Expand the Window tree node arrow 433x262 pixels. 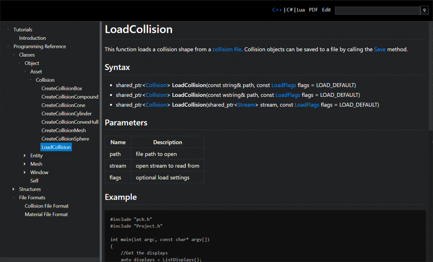click(25, 173)
